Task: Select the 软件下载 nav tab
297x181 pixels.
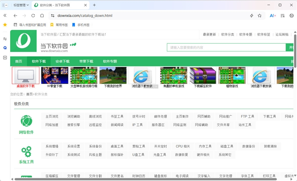Action: (39, 61)
